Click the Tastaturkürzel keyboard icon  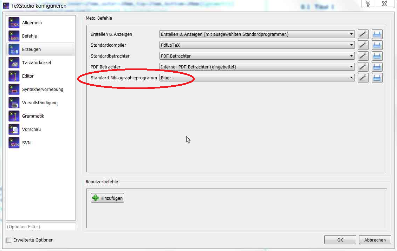pyautogui.click(x=14, y=63)
